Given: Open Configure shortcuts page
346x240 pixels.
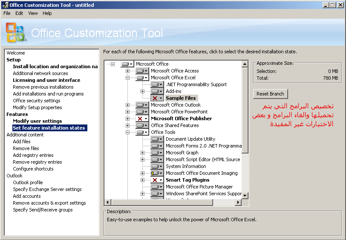Looking at the screenshot, I should tap(33, 169).
